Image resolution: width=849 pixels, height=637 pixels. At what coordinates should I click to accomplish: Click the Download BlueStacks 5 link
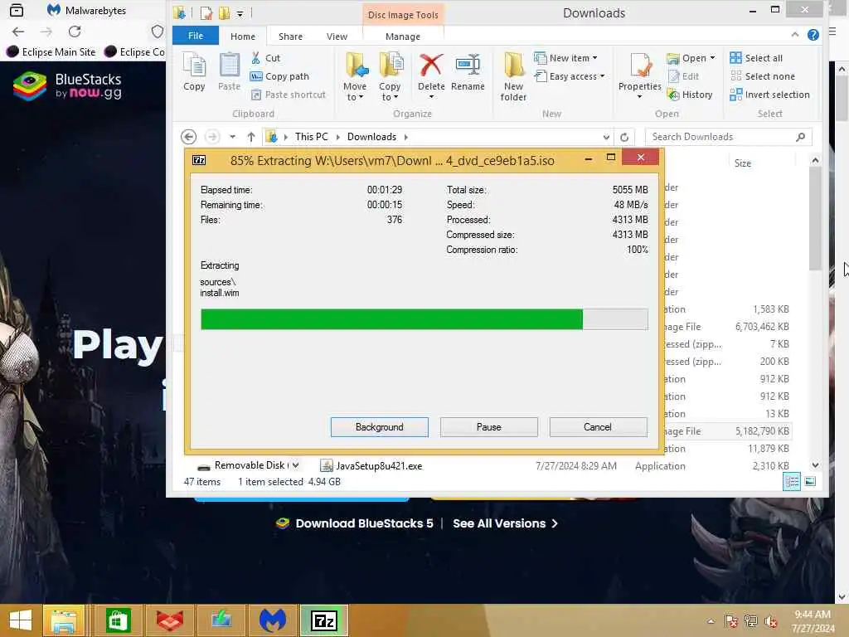[x=355, y=523]
